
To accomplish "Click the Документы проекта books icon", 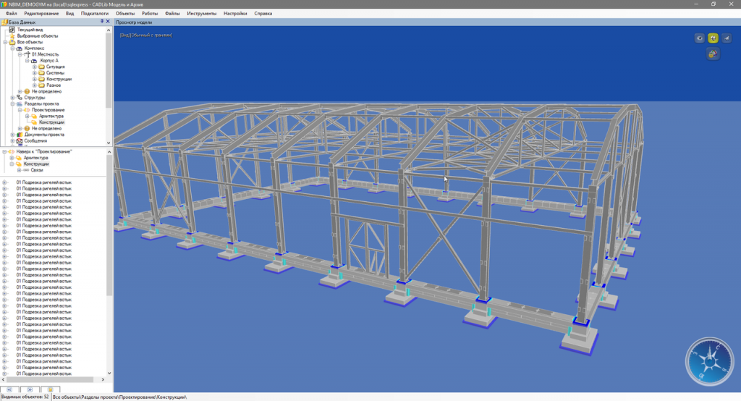I will click(20, 135).
